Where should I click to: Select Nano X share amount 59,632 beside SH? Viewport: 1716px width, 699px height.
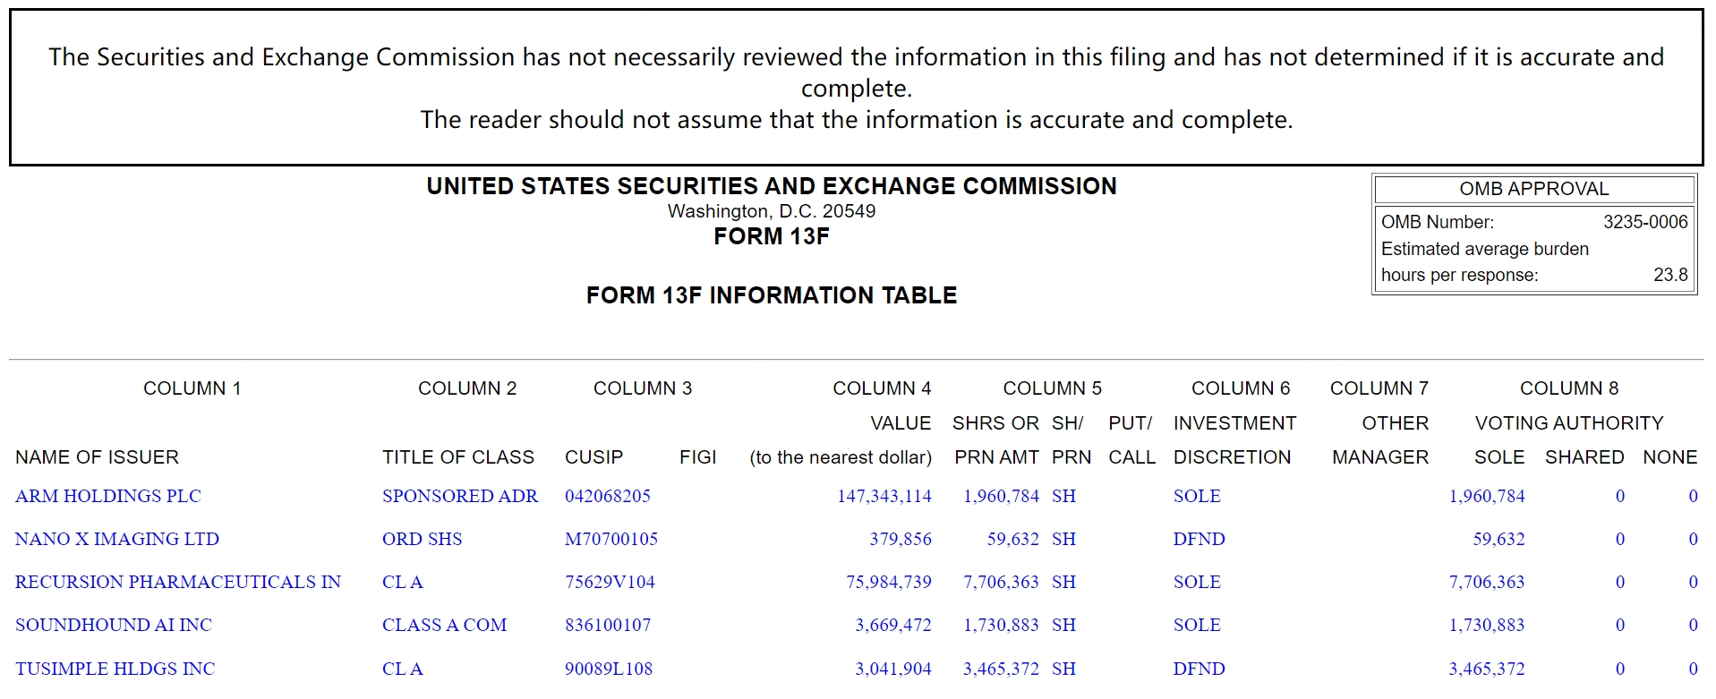[1013, 539]
